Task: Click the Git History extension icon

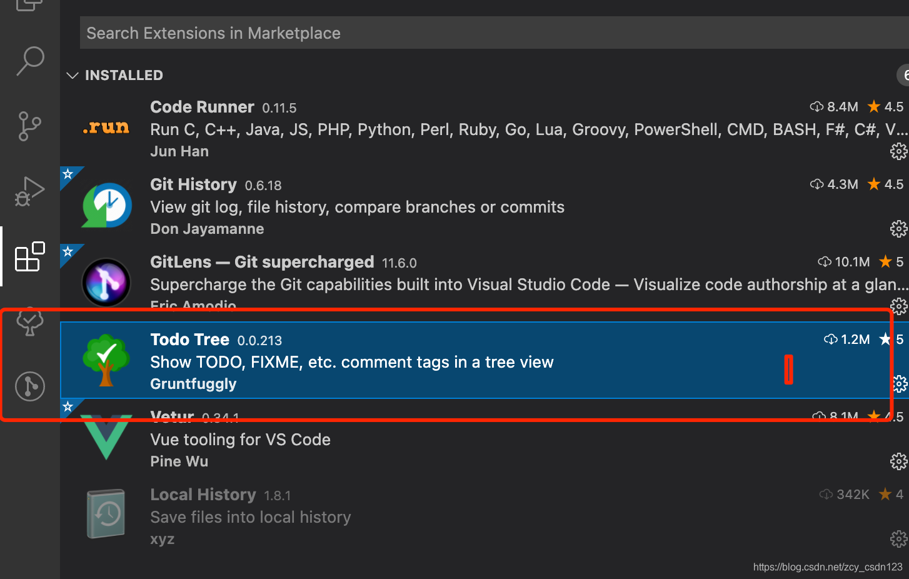Action: 107,205
